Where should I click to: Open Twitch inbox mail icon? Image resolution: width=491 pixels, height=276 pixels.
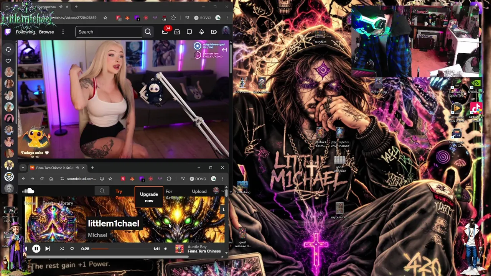coord(177,32)
